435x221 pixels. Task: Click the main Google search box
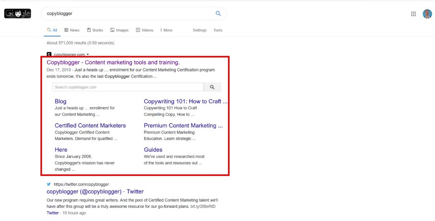pos(128,14)
